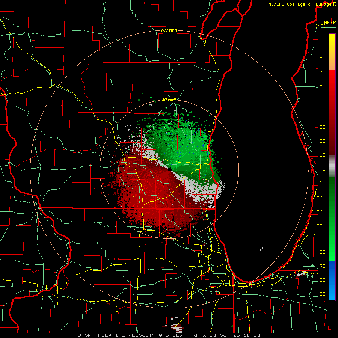Image resolution: width=338 pixels, height=338 pixels.
Task: Click the STORM RELATIVE VELOCITY caption text
Action: pos(116,335)
